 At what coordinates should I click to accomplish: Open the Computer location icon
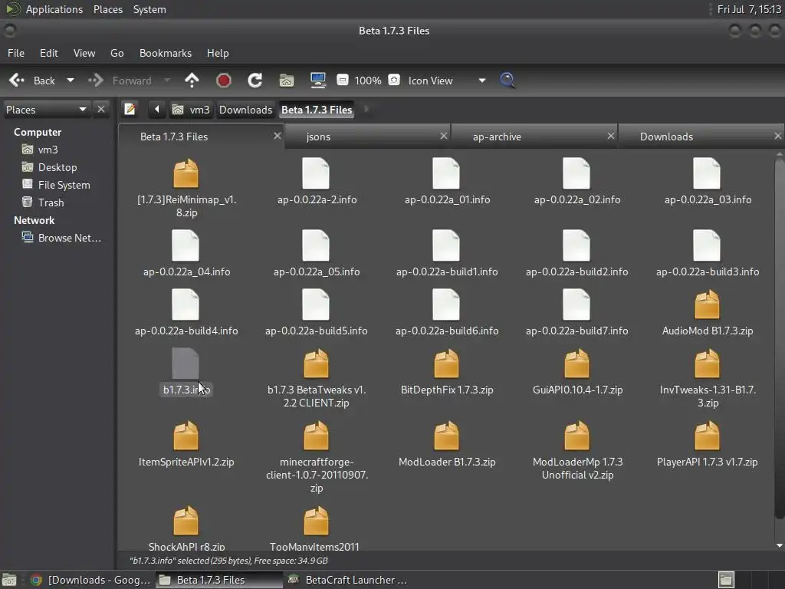(318, 80)
